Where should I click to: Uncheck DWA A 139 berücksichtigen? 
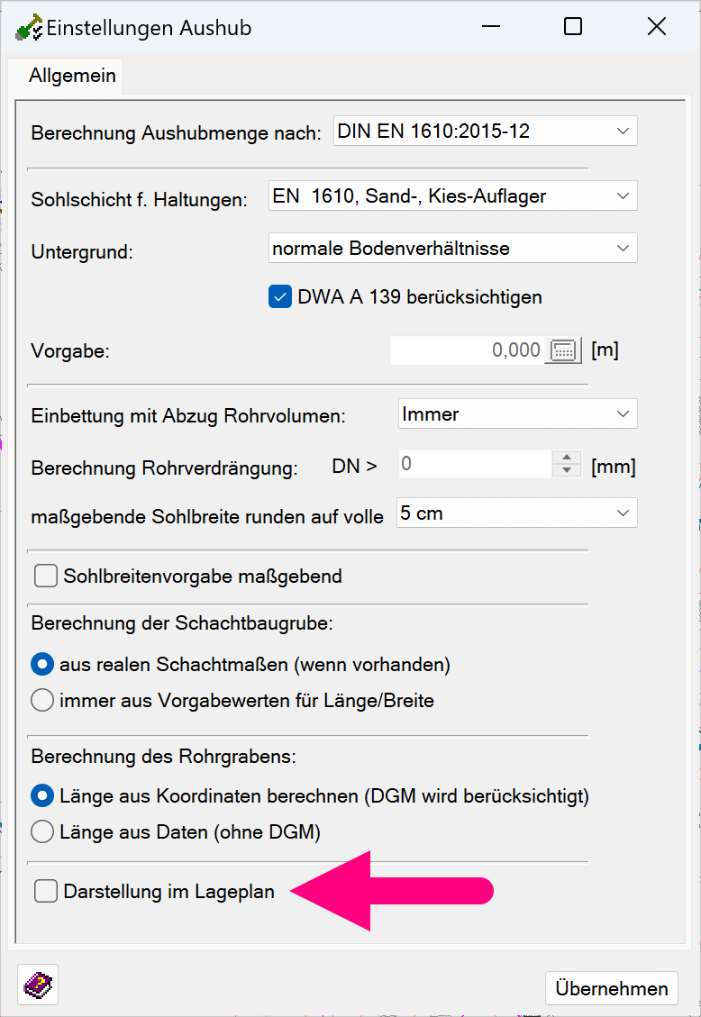pyautogui.click(x=280, y=296)
